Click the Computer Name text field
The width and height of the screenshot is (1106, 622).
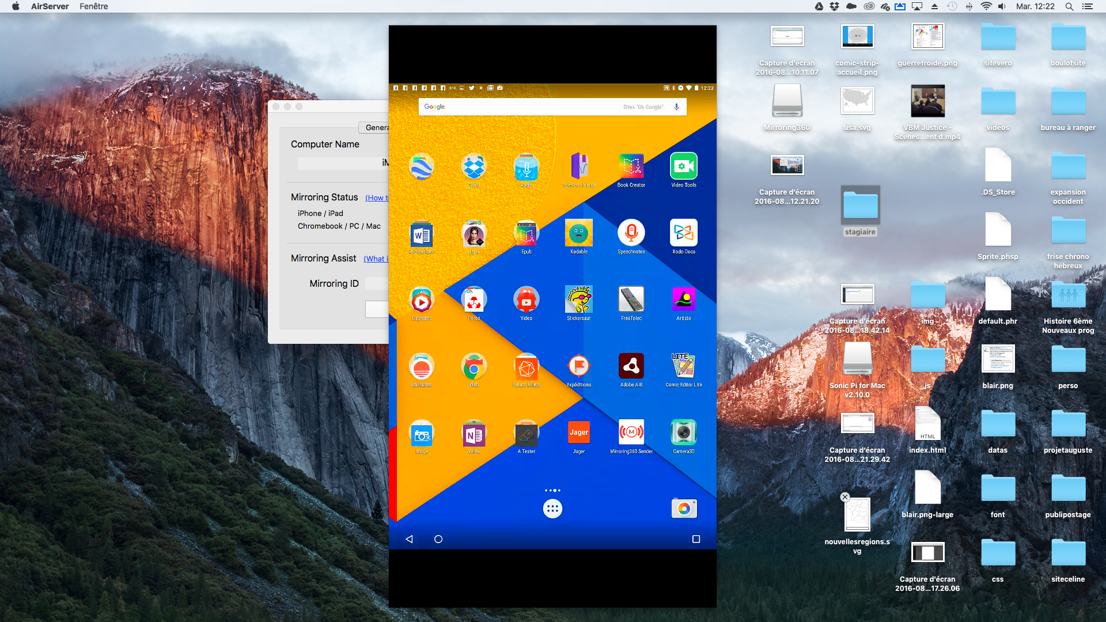pyautogui.click(x=343, y=164)
